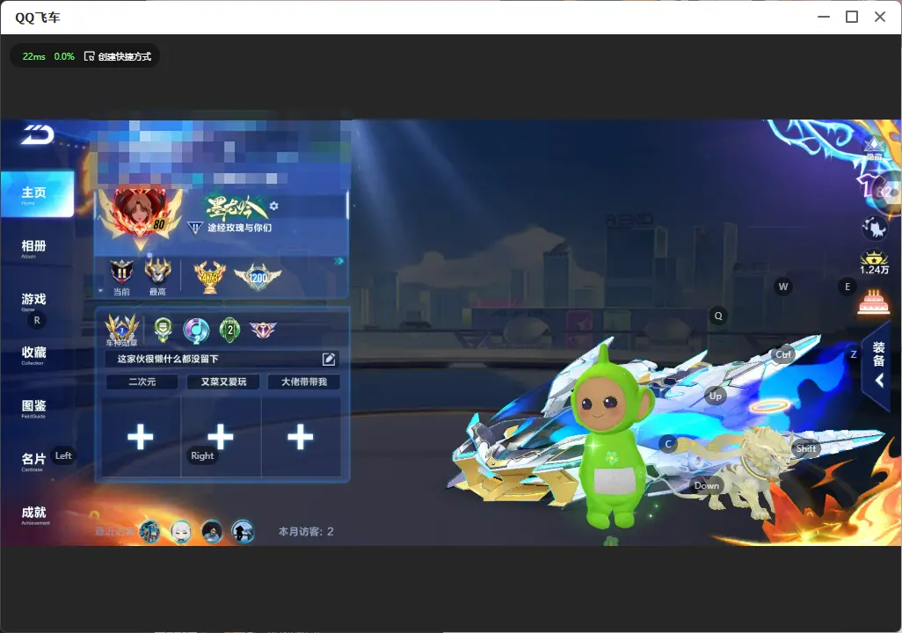Edit the signature with the pencil icon
This screenshot has height=633, width=902.
(x=329, y=359)
